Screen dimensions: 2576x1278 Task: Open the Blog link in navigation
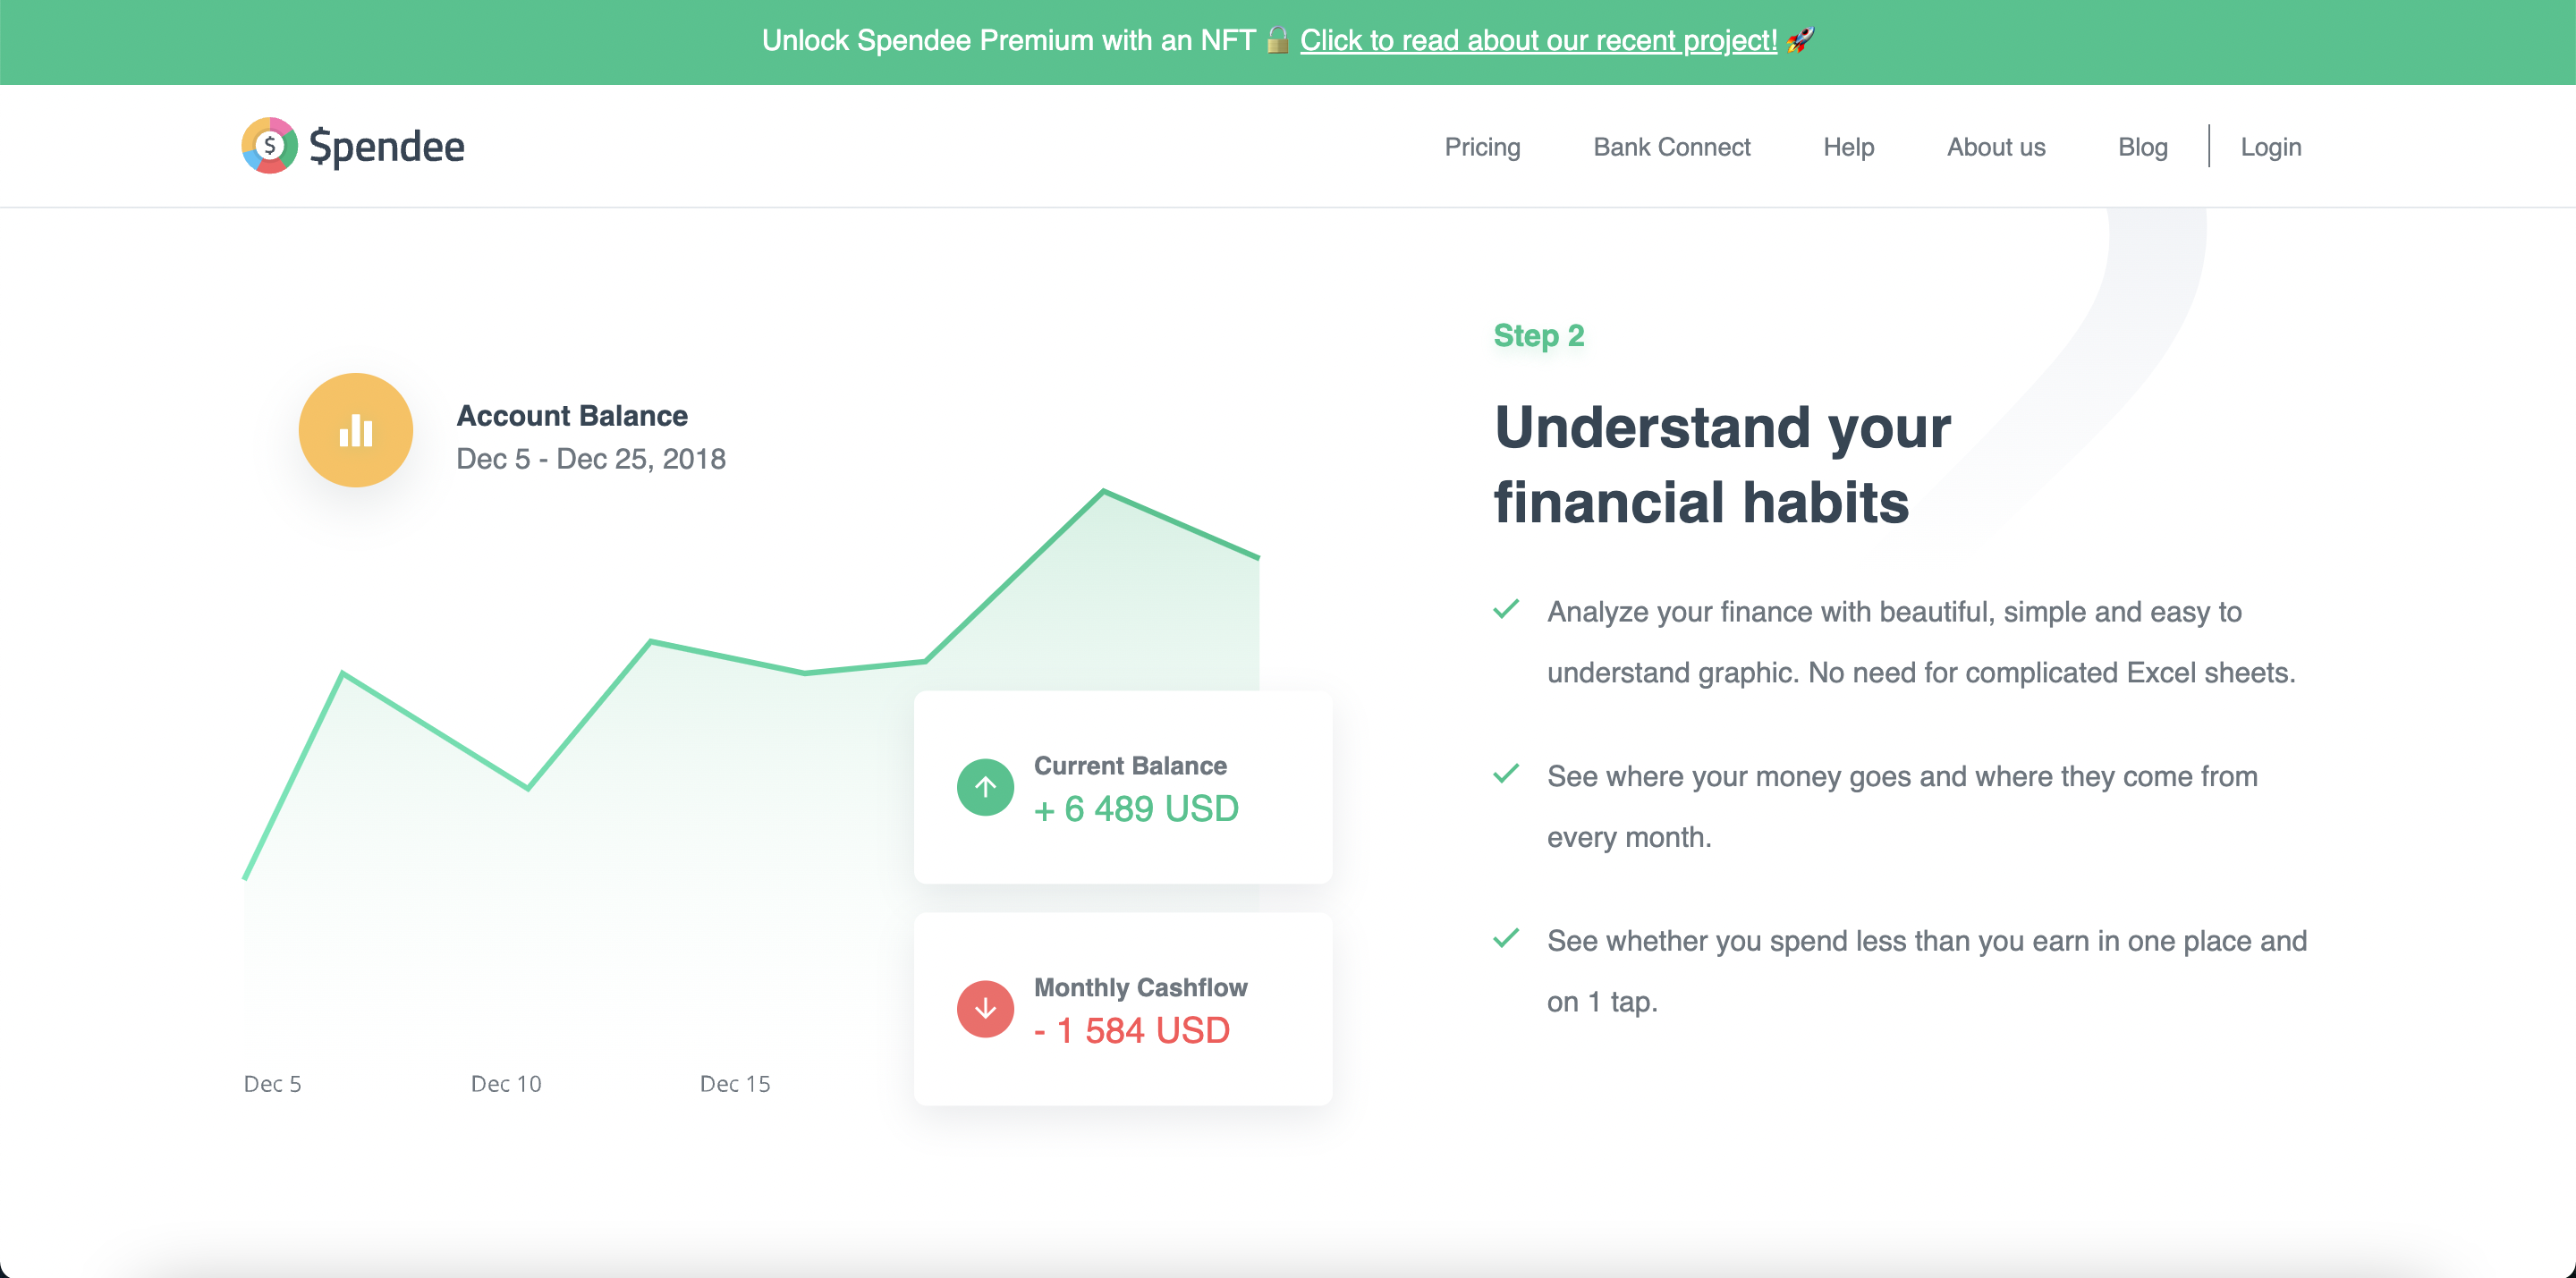(2142, 147)
